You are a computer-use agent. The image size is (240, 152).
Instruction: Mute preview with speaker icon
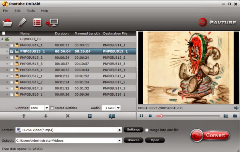point(236,108)
